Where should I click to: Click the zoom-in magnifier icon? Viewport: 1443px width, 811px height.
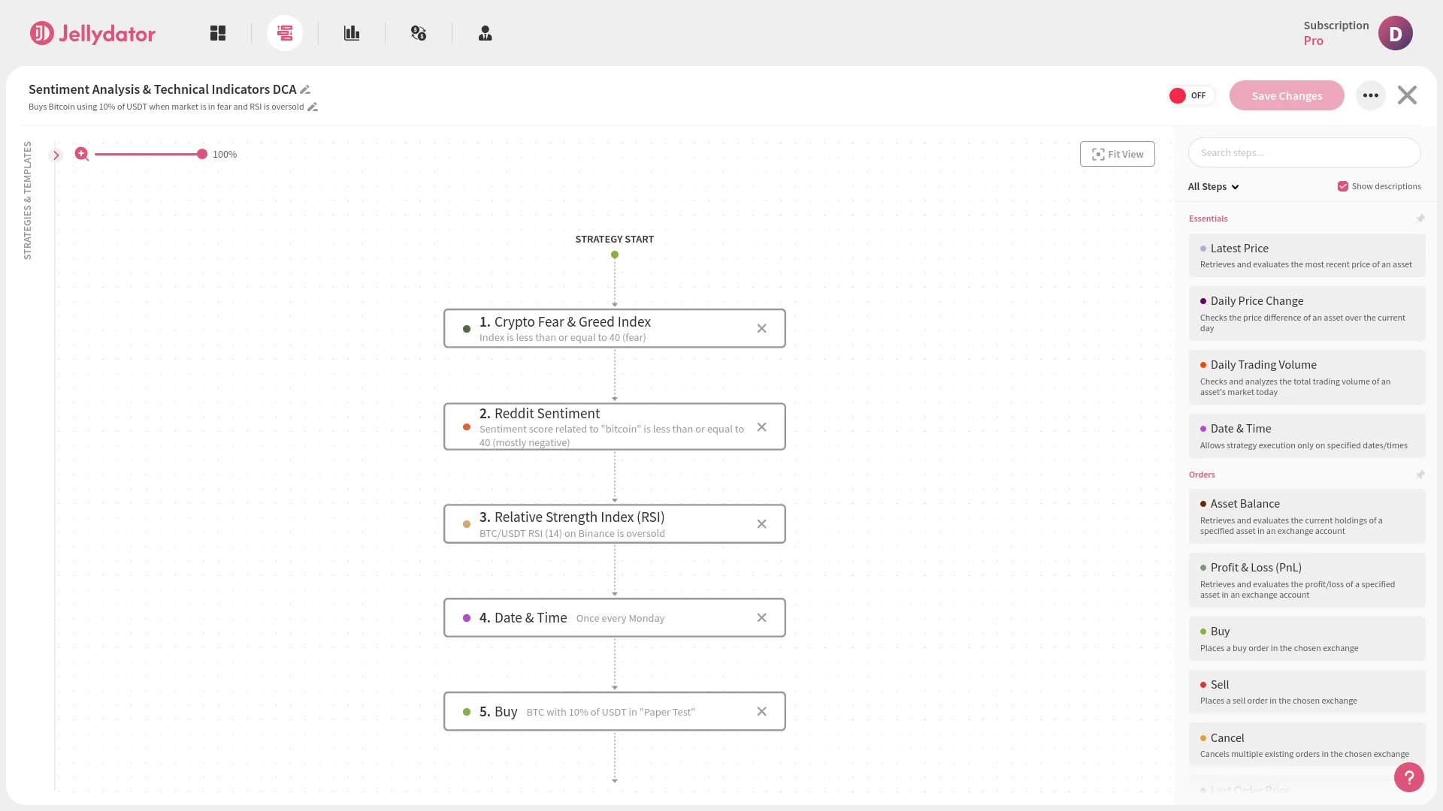coord(81,154)
